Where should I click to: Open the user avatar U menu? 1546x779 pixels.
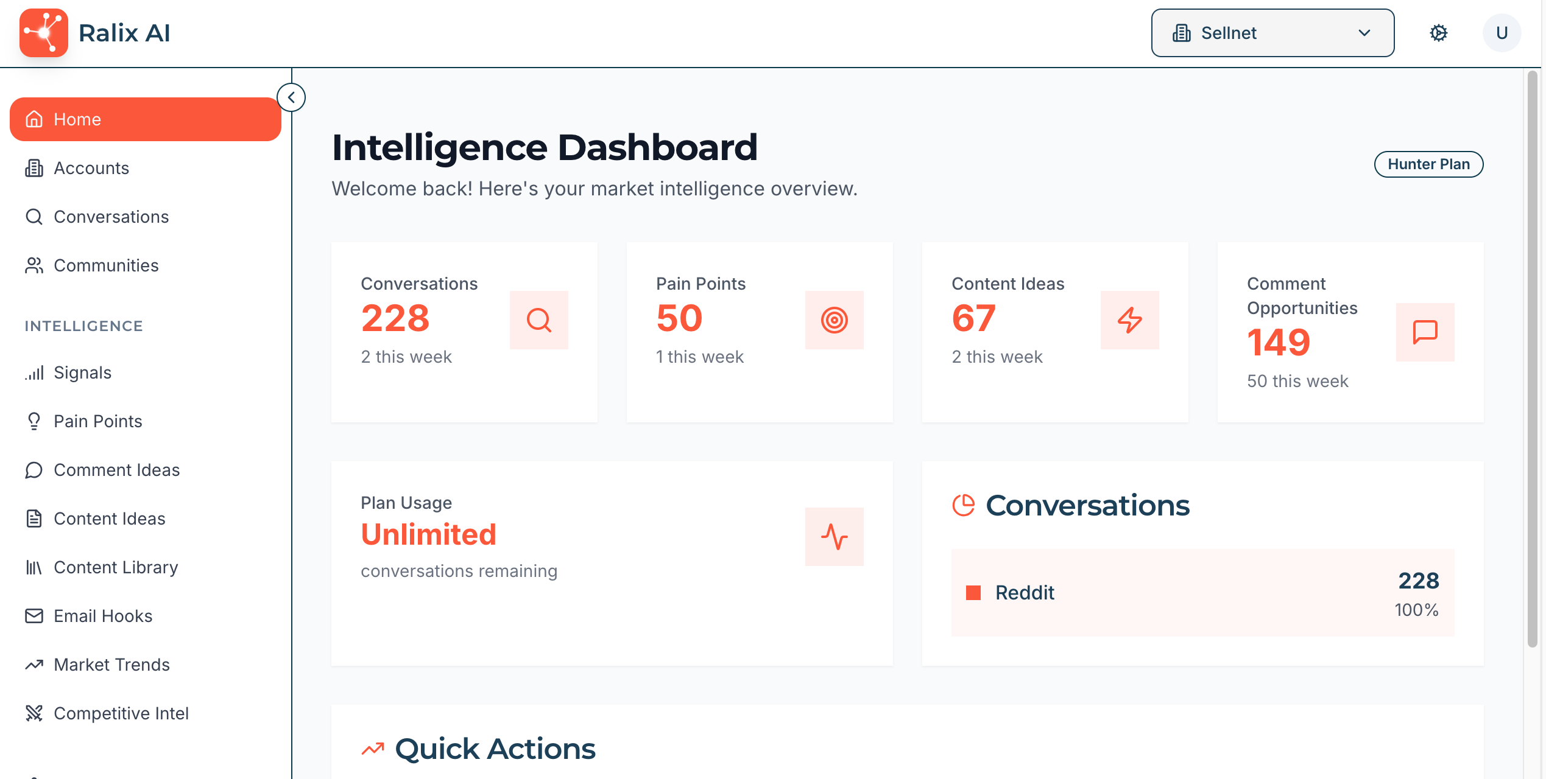(x=1502, y=33)
